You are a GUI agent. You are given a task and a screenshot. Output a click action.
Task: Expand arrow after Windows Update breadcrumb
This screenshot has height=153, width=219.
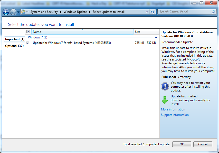point(90,12)
